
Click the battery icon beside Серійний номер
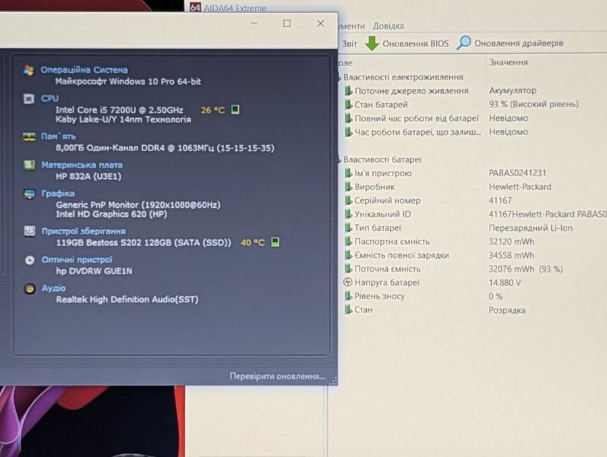click(x=348, y=200)
